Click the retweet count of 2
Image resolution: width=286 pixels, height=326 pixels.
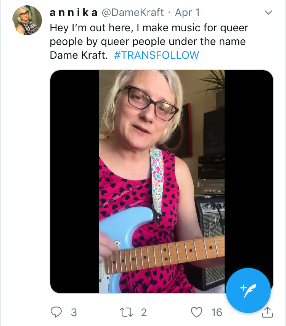tap(144, 313)
